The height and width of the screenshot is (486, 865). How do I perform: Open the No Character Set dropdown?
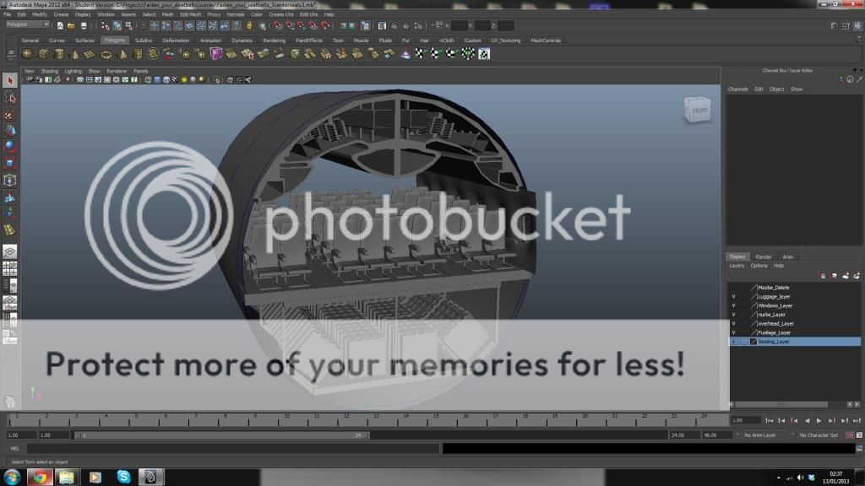(819, 435)
